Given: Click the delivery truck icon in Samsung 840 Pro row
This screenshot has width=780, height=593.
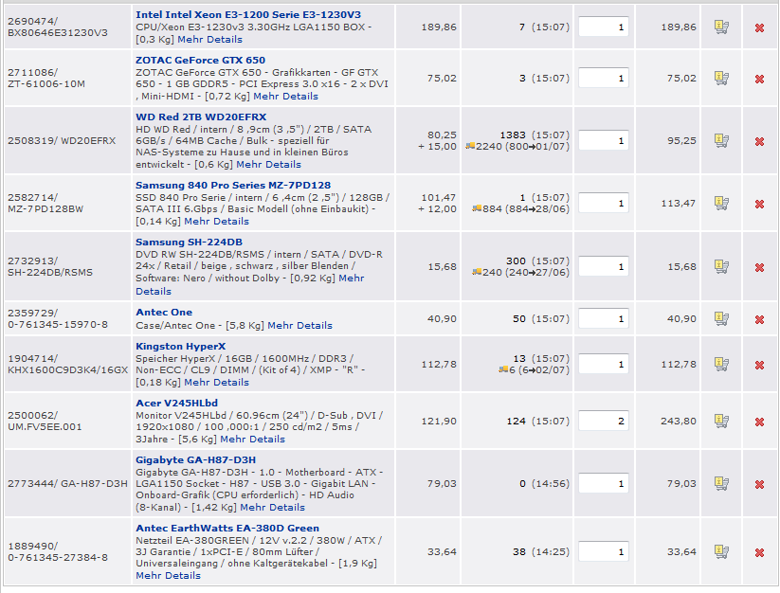Looking at the screenshot, I should point(477,208).
